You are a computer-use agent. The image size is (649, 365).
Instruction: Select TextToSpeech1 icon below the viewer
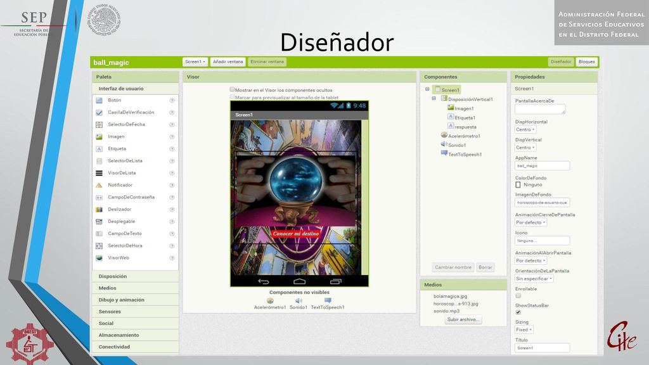pos(328,300)
